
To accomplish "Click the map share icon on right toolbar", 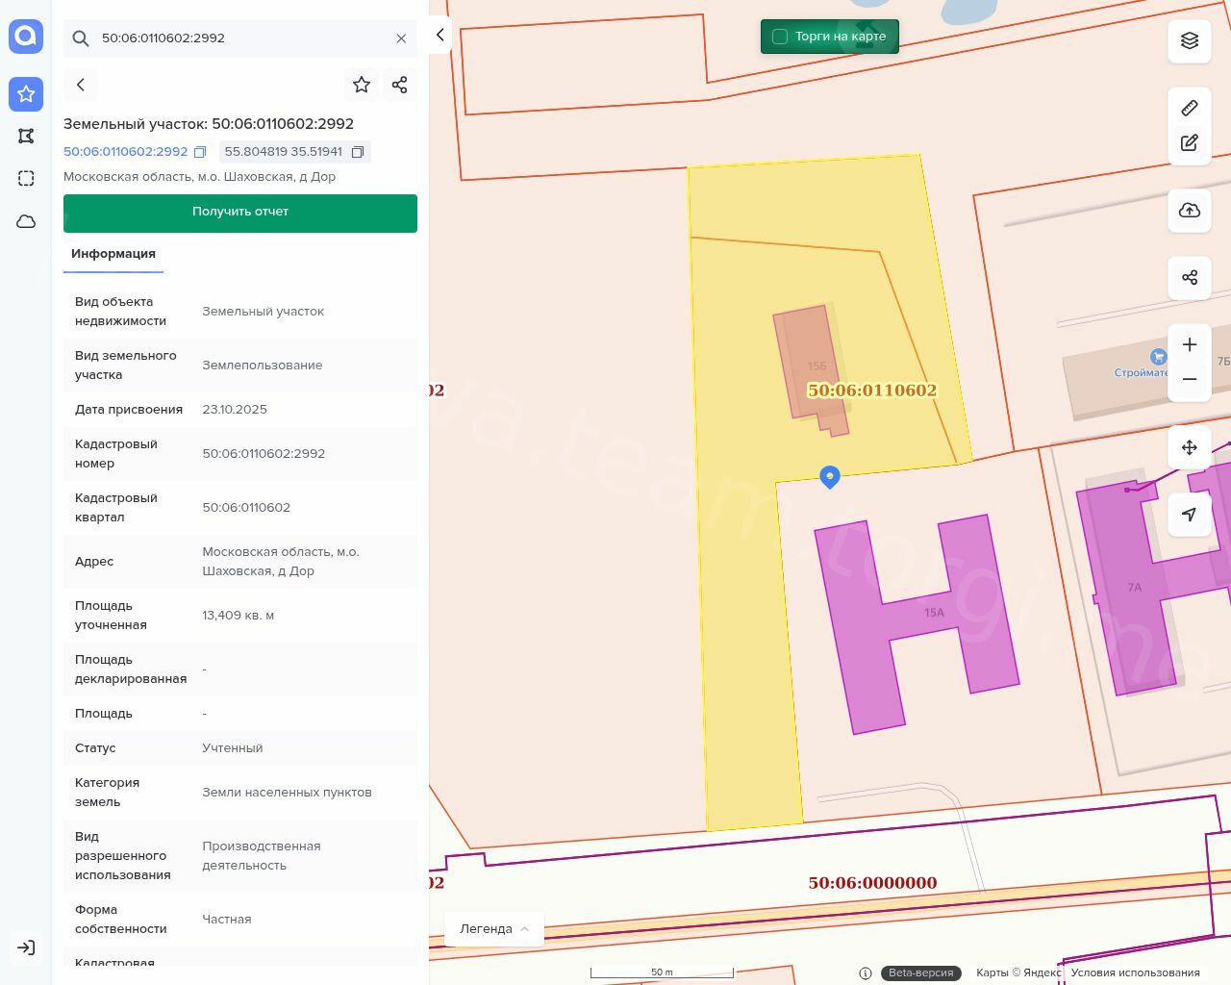I will point(1190,278).
